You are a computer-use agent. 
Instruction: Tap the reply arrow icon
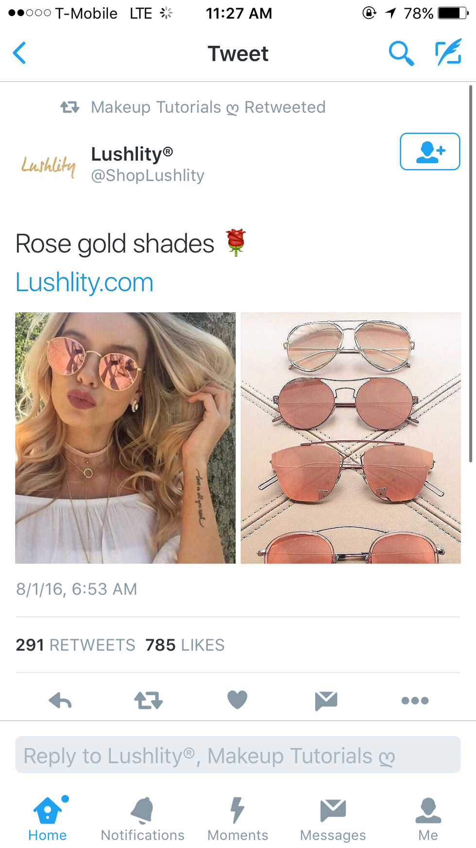click(x=61, y=701)
